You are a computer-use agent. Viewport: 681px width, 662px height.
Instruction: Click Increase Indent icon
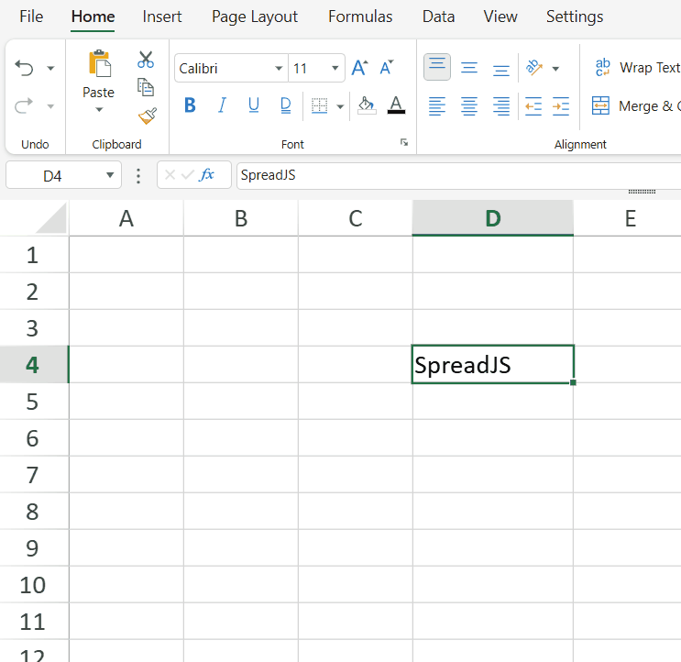(x=561, y=105)
